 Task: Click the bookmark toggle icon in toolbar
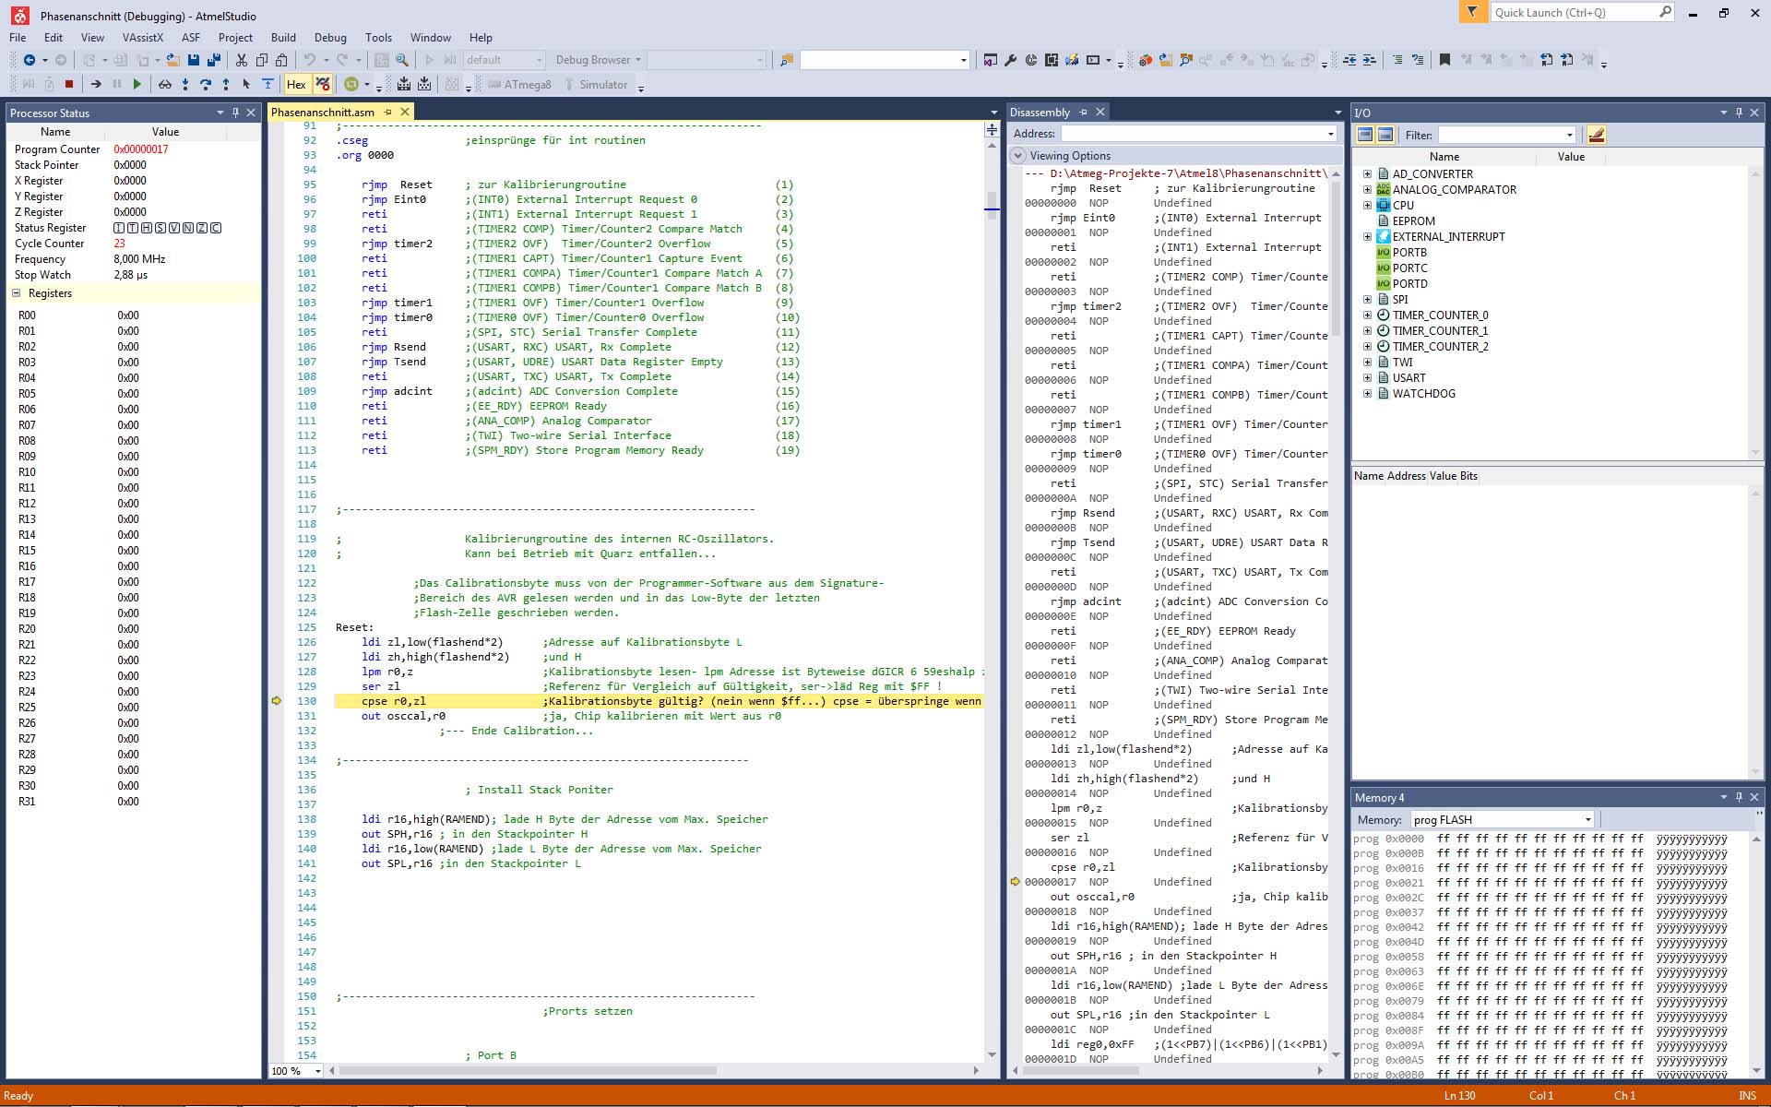[1444, 60]
